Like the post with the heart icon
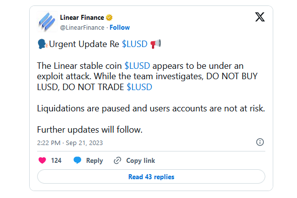This screenshot has height=198, width=297. click(43, 160)
